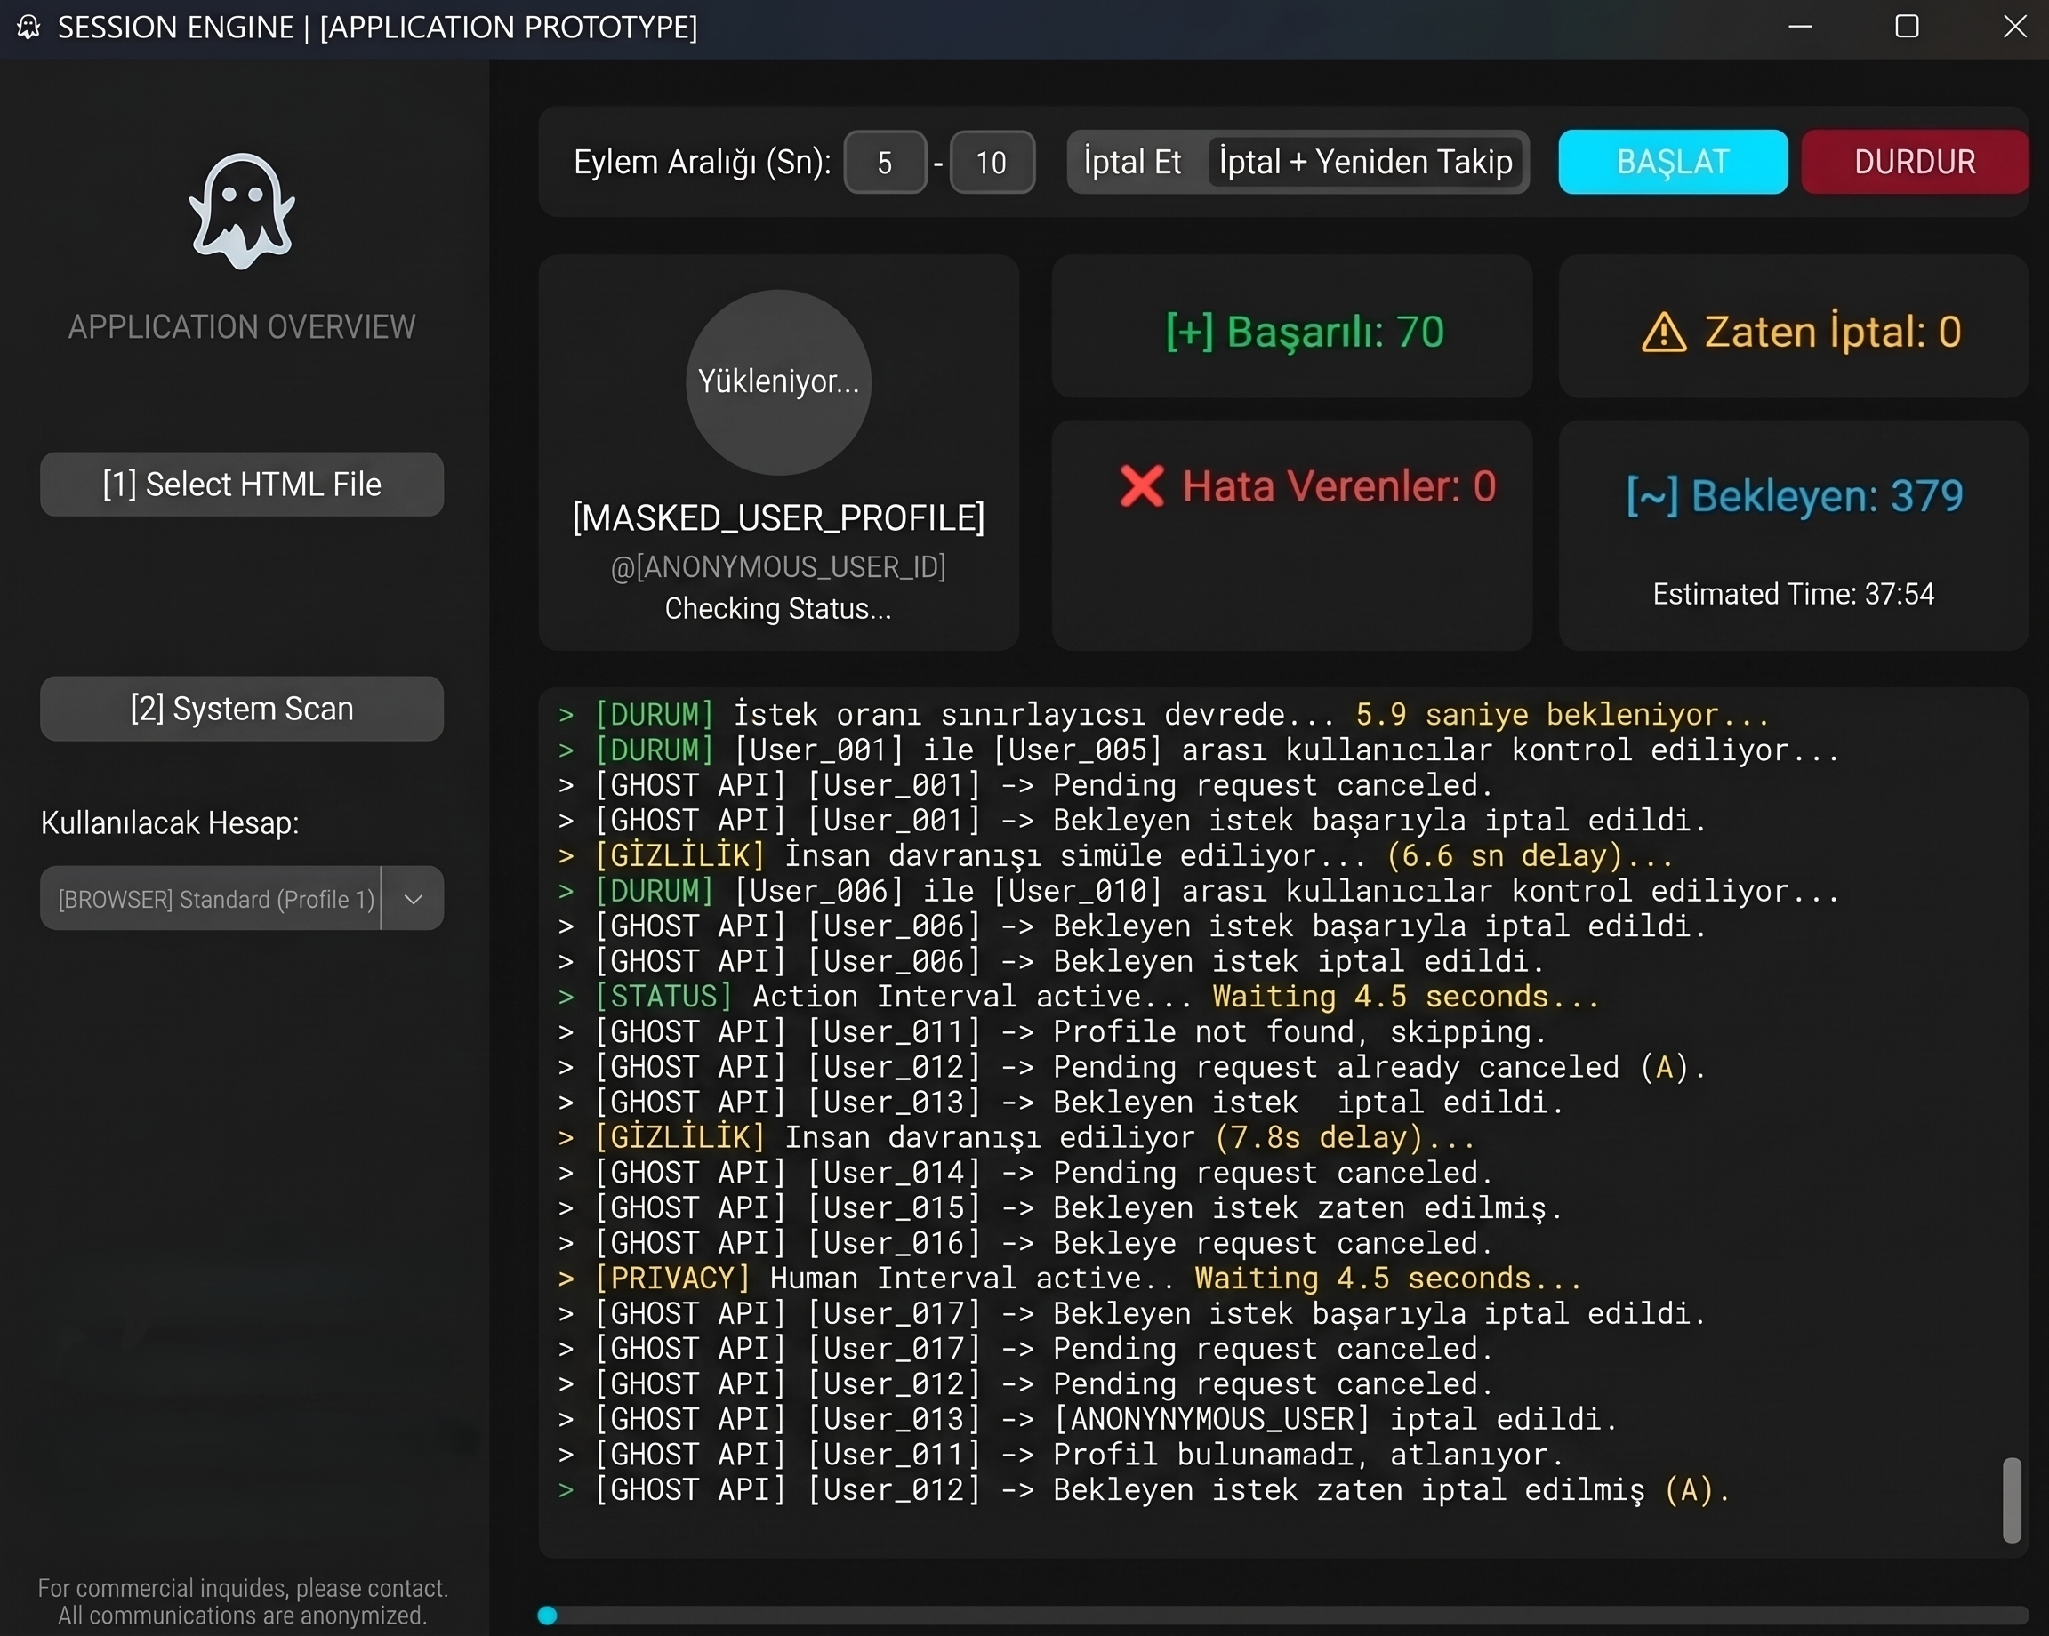
Task: Click the ghost logo in the sidebar
Action: click(x=243, y=211)
